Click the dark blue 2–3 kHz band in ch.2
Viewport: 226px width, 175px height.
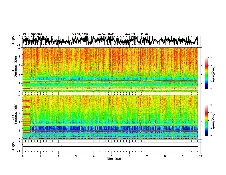click(x=114, y=128)
